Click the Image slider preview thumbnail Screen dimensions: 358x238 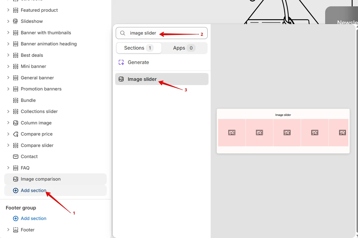[x=283, y=131]
